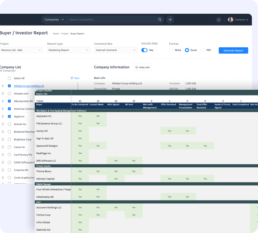Open the notifications bell icon
The image size is (258, 233).
(219, 19)
